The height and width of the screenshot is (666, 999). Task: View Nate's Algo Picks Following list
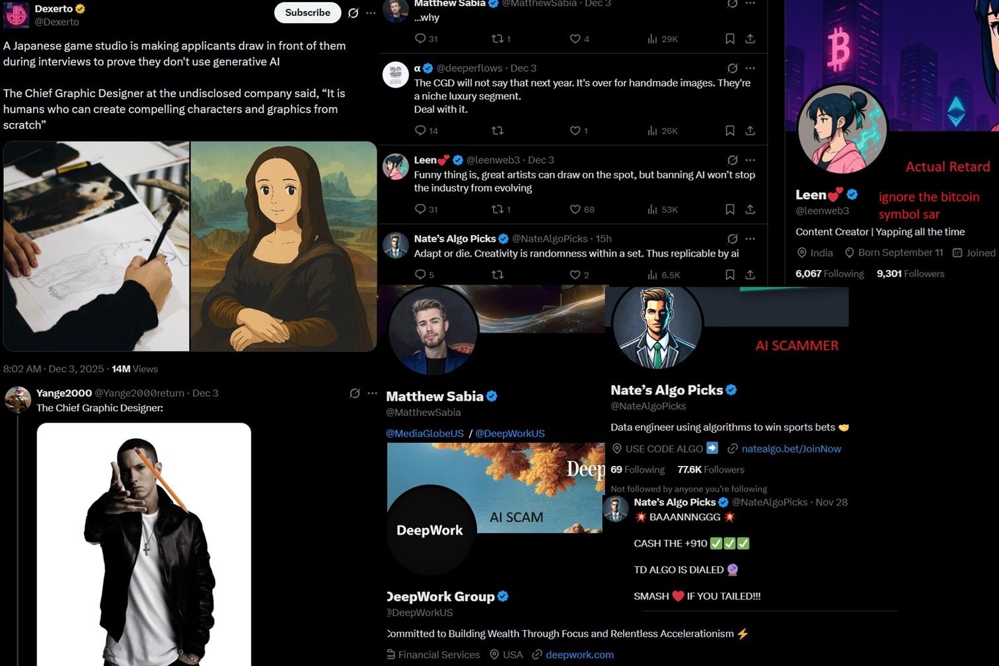tap(638, 470)
